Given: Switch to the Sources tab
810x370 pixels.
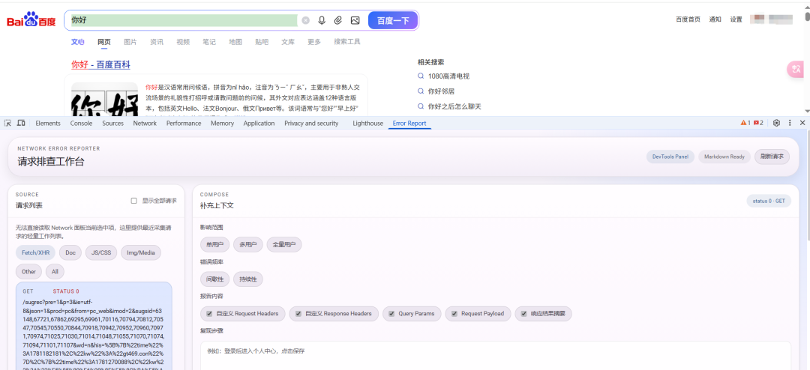Looking at the screenshot, I should [x=112, y=124].
